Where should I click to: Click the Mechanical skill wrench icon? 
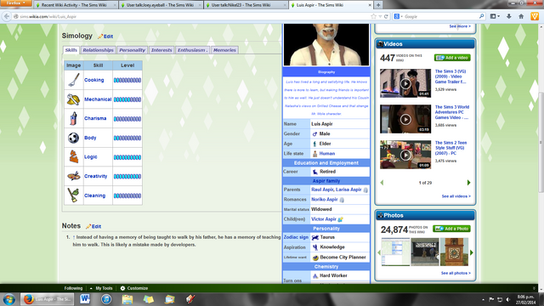(x=74, y=99)
